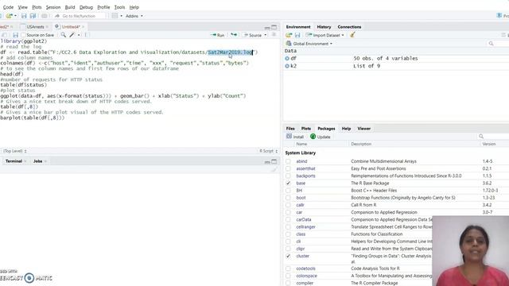This screenshot has height=286, width=509.
Task: Check the abind package checkbox
Action: click(288, 161)
